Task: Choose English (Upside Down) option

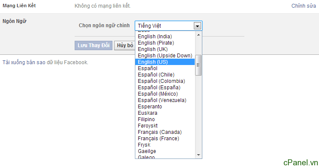Action: click(x=165, y=56)
